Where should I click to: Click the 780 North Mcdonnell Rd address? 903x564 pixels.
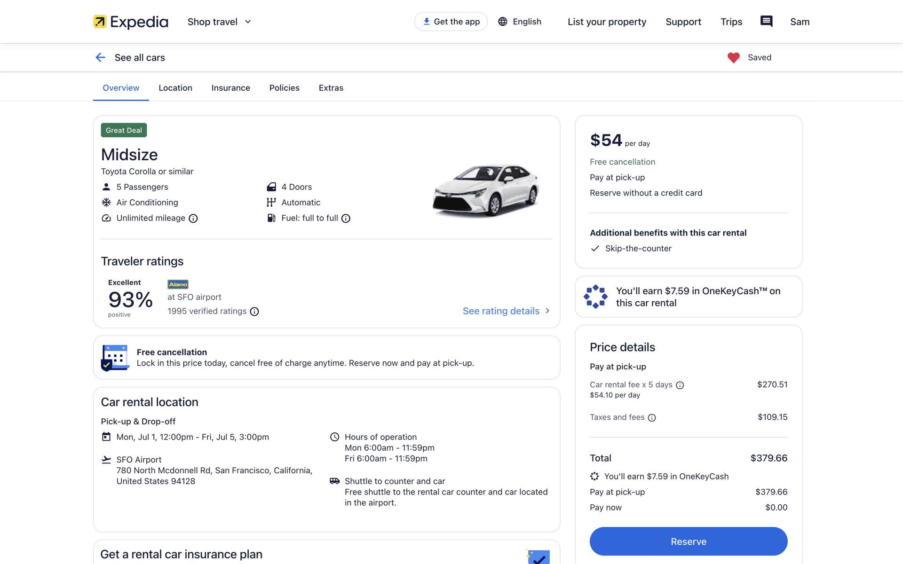coord(214,476)
